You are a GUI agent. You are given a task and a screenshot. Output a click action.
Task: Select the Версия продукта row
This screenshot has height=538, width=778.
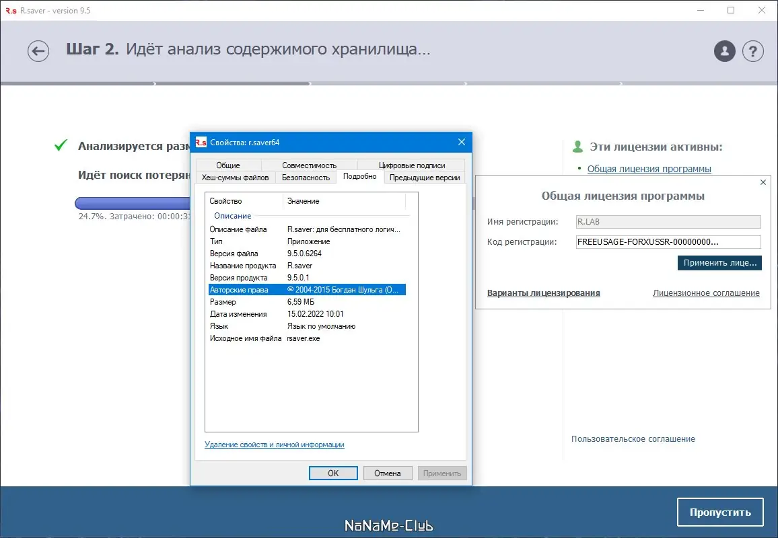click(x=307, y=278)
